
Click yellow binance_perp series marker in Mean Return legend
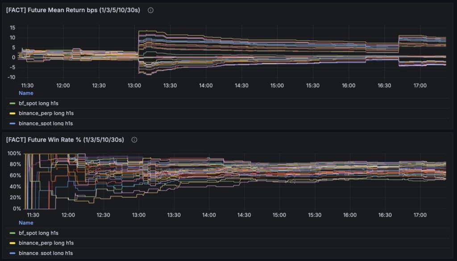[x=12, y=113]
